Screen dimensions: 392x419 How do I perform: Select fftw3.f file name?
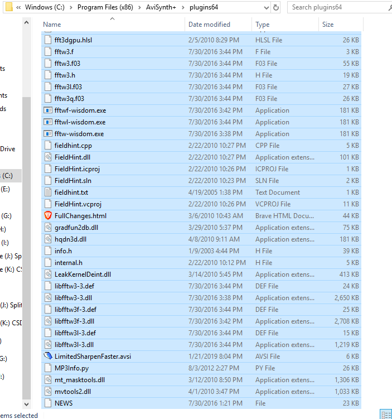64,51
